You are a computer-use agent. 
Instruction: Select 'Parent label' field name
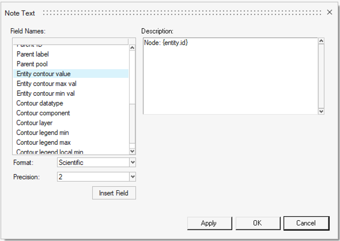(x=33, y=54)
